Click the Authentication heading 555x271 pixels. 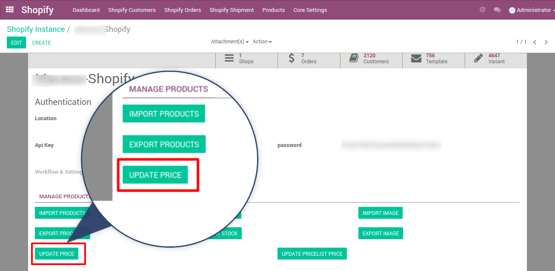(63, 102)
